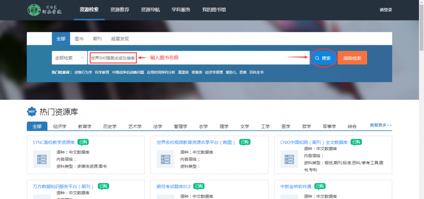
Task: Open the 全部检索 search scope dropdown
Action: [x=69, y=58]
